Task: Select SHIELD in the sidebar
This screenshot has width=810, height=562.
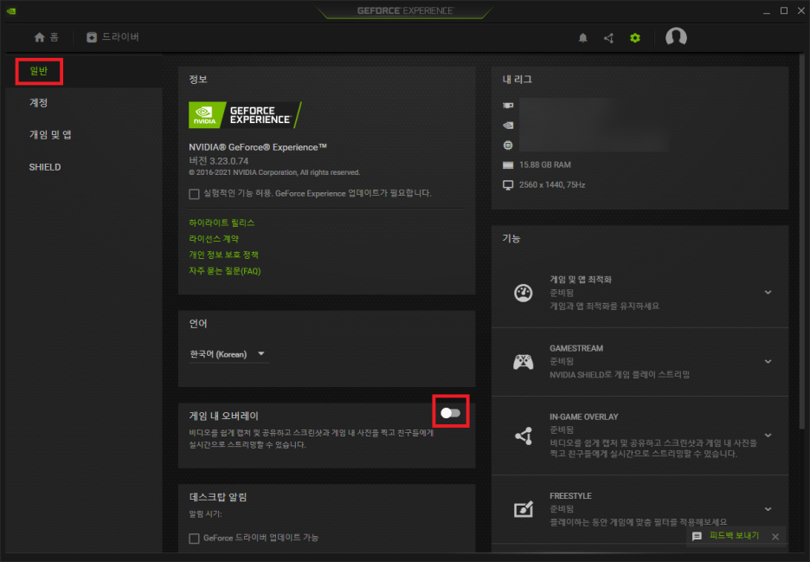Action: point(45,167)
